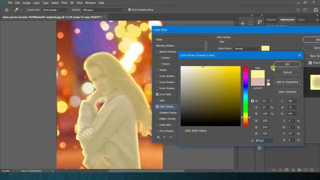Viewport: 320px width, 180px height.
Task: Click the link layers icon in Layers panel
Action: coord(274,170)
